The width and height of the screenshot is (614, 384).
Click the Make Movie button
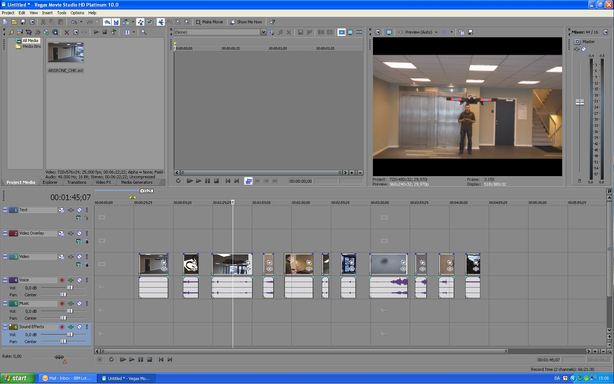pos(209,22)
